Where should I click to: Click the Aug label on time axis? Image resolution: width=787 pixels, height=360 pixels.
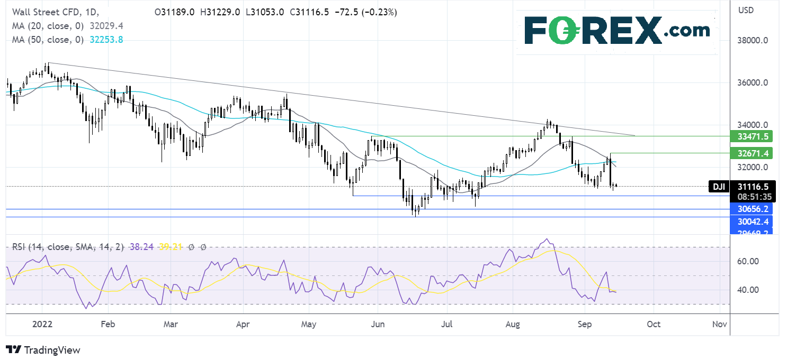point(513,324)
